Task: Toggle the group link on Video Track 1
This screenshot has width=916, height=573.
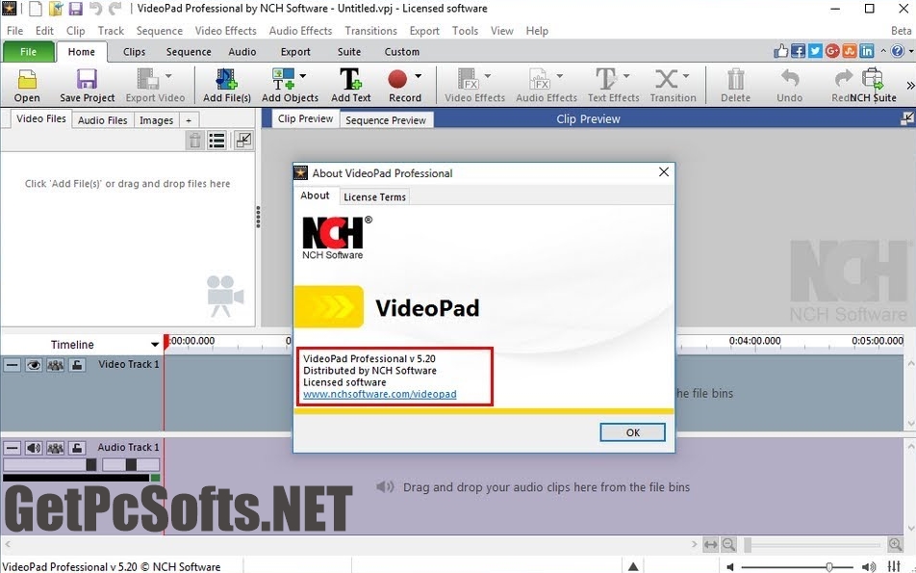Action: point(55,365)
